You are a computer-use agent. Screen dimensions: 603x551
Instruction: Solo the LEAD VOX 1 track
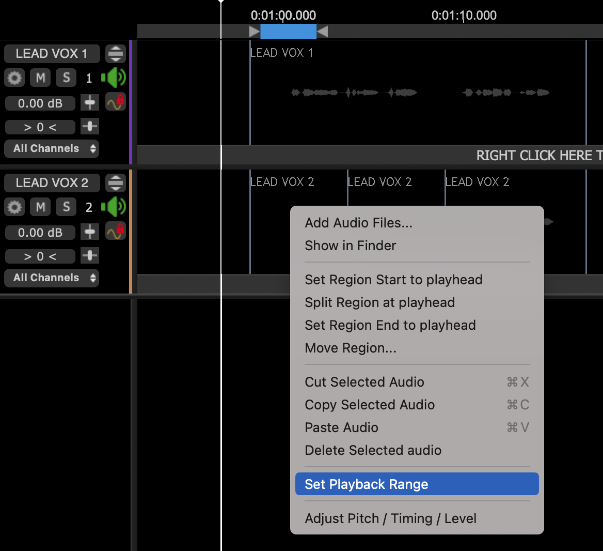tap(66, 78)
